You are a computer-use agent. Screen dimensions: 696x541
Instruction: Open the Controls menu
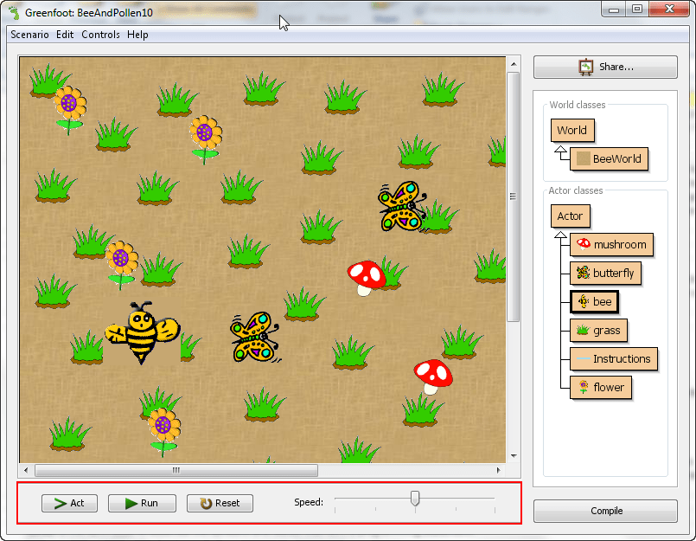(x=100, y=35)
